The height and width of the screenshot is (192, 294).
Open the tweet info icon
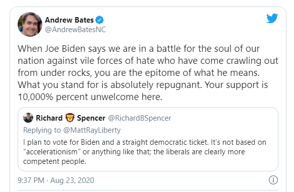click(x=273, y=180)
